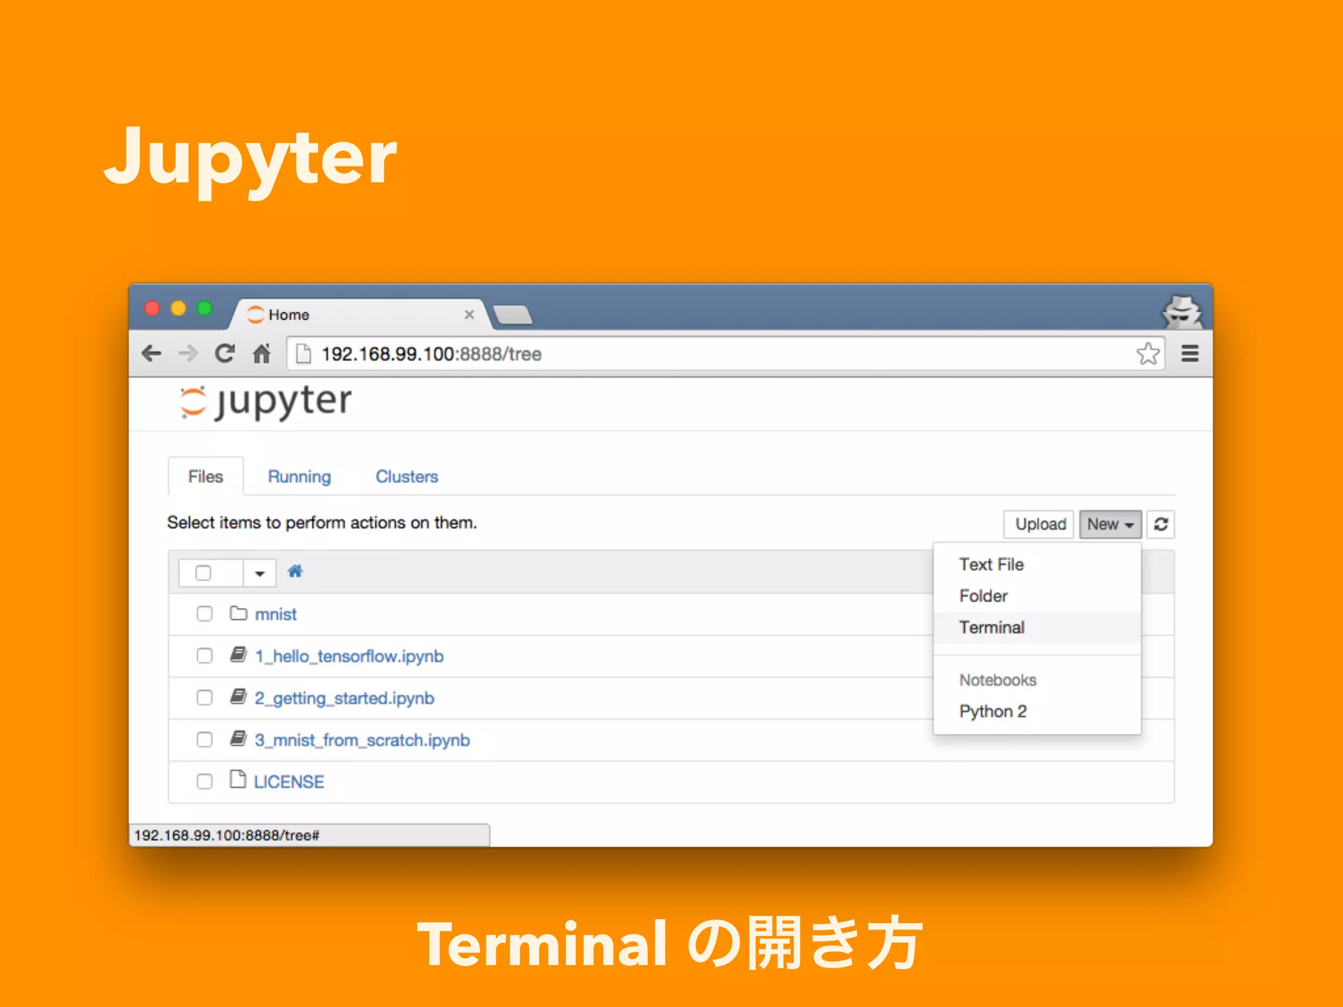Open a new browser tab

click(x=513, y=315)
